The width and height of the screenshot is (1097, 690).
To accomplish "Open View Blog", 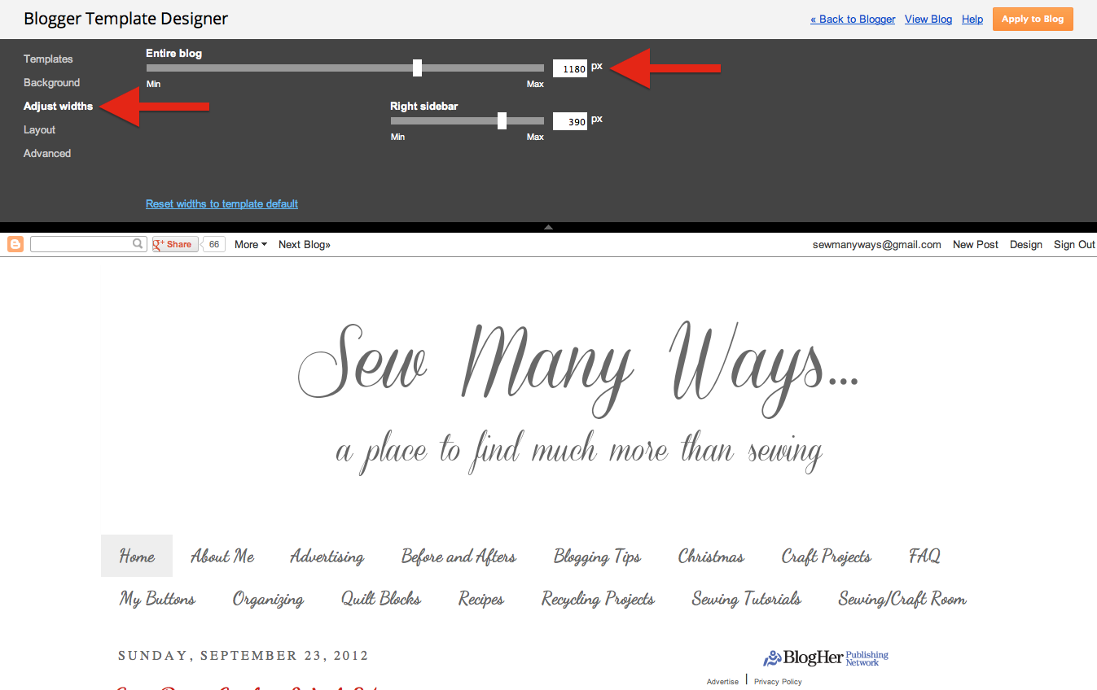I will (928, 19).
